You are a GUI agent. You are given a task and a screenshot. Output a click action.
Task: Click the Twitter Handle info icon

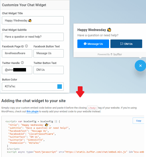[x=22, y=63]
